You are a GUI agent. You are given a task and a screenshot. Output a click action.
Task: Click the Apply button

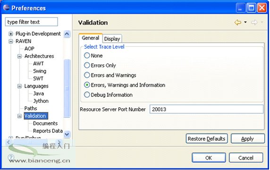point(248,138)
